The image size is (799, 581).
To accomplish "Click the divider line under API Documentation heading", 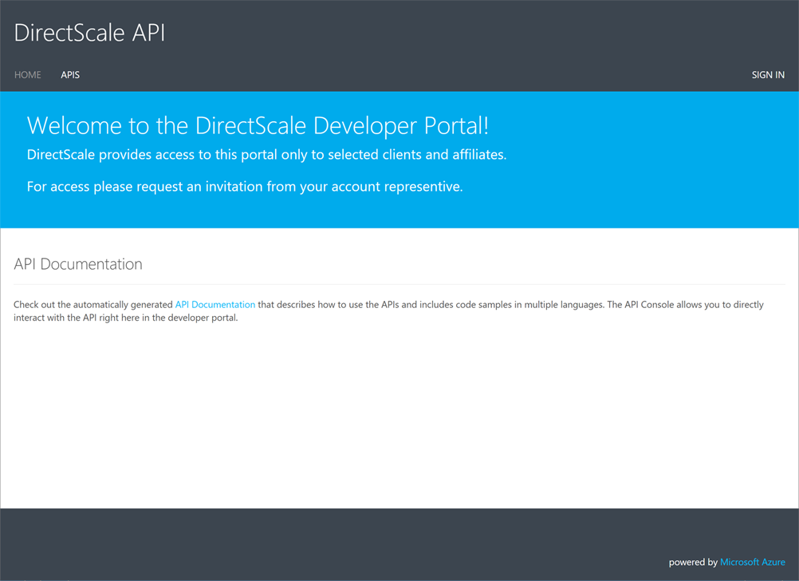I will (x=399, y=284).
